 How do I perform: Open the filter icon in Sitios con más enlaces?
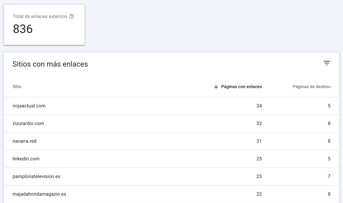(x=327, y=63)
